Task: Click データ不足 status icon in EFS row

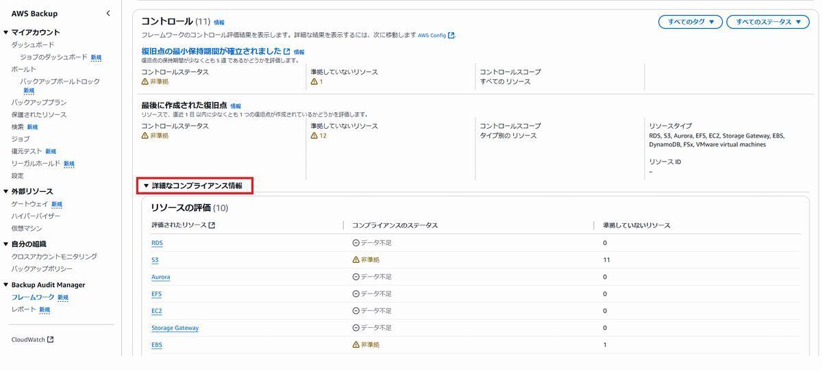Action: point(356,294)
